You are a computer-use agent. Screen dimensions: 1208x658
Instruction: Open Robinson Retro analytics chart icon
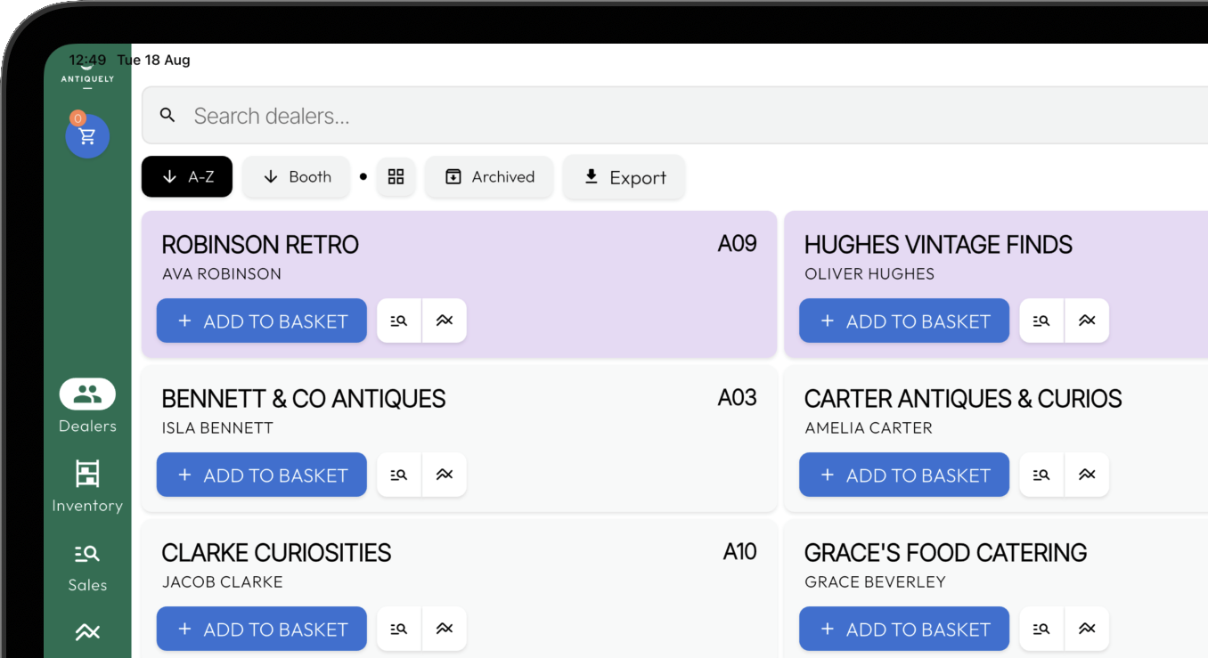coord(445,321)
